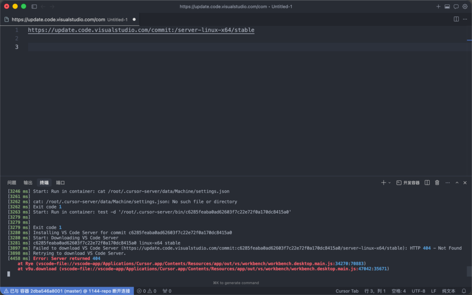The width and height of the screenshot is (472, 295).
Task: Open the settings gear in title bar
Action: tap(465, 6)
